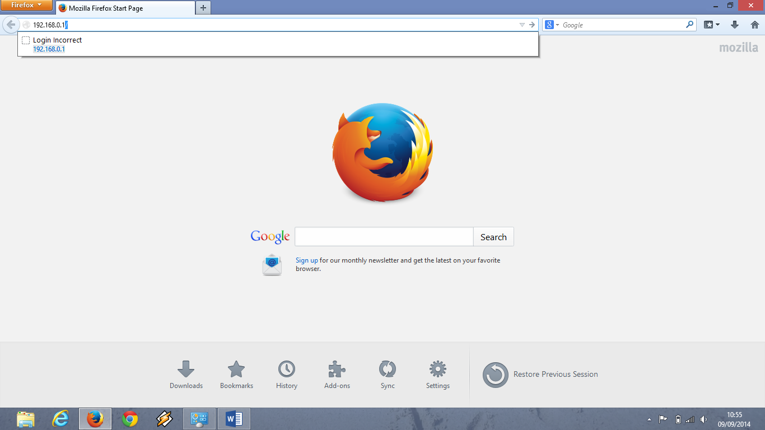The width and height of the screenshot is (765, 430).
Task: Click the Google logo on start page
Action: pyautogui.click(x=270, y=237)
